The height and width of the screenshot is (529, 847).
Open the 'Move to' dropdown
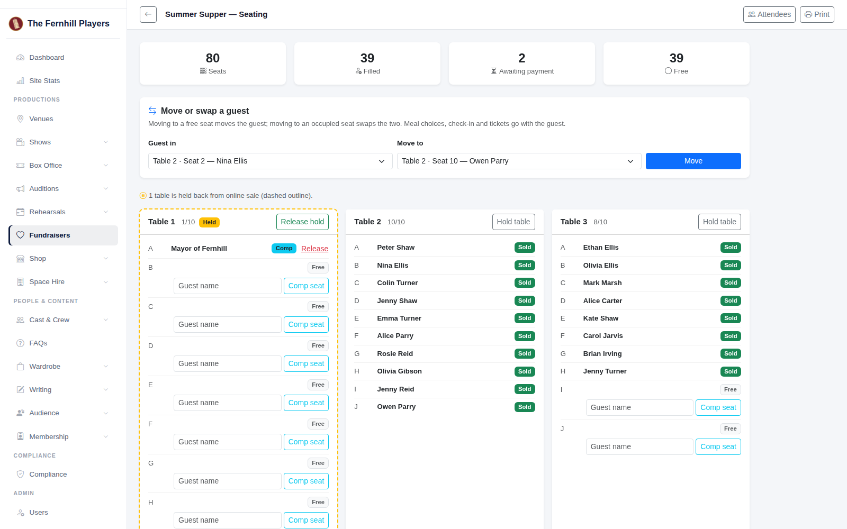pyautogui.click(x=519, y=161)
